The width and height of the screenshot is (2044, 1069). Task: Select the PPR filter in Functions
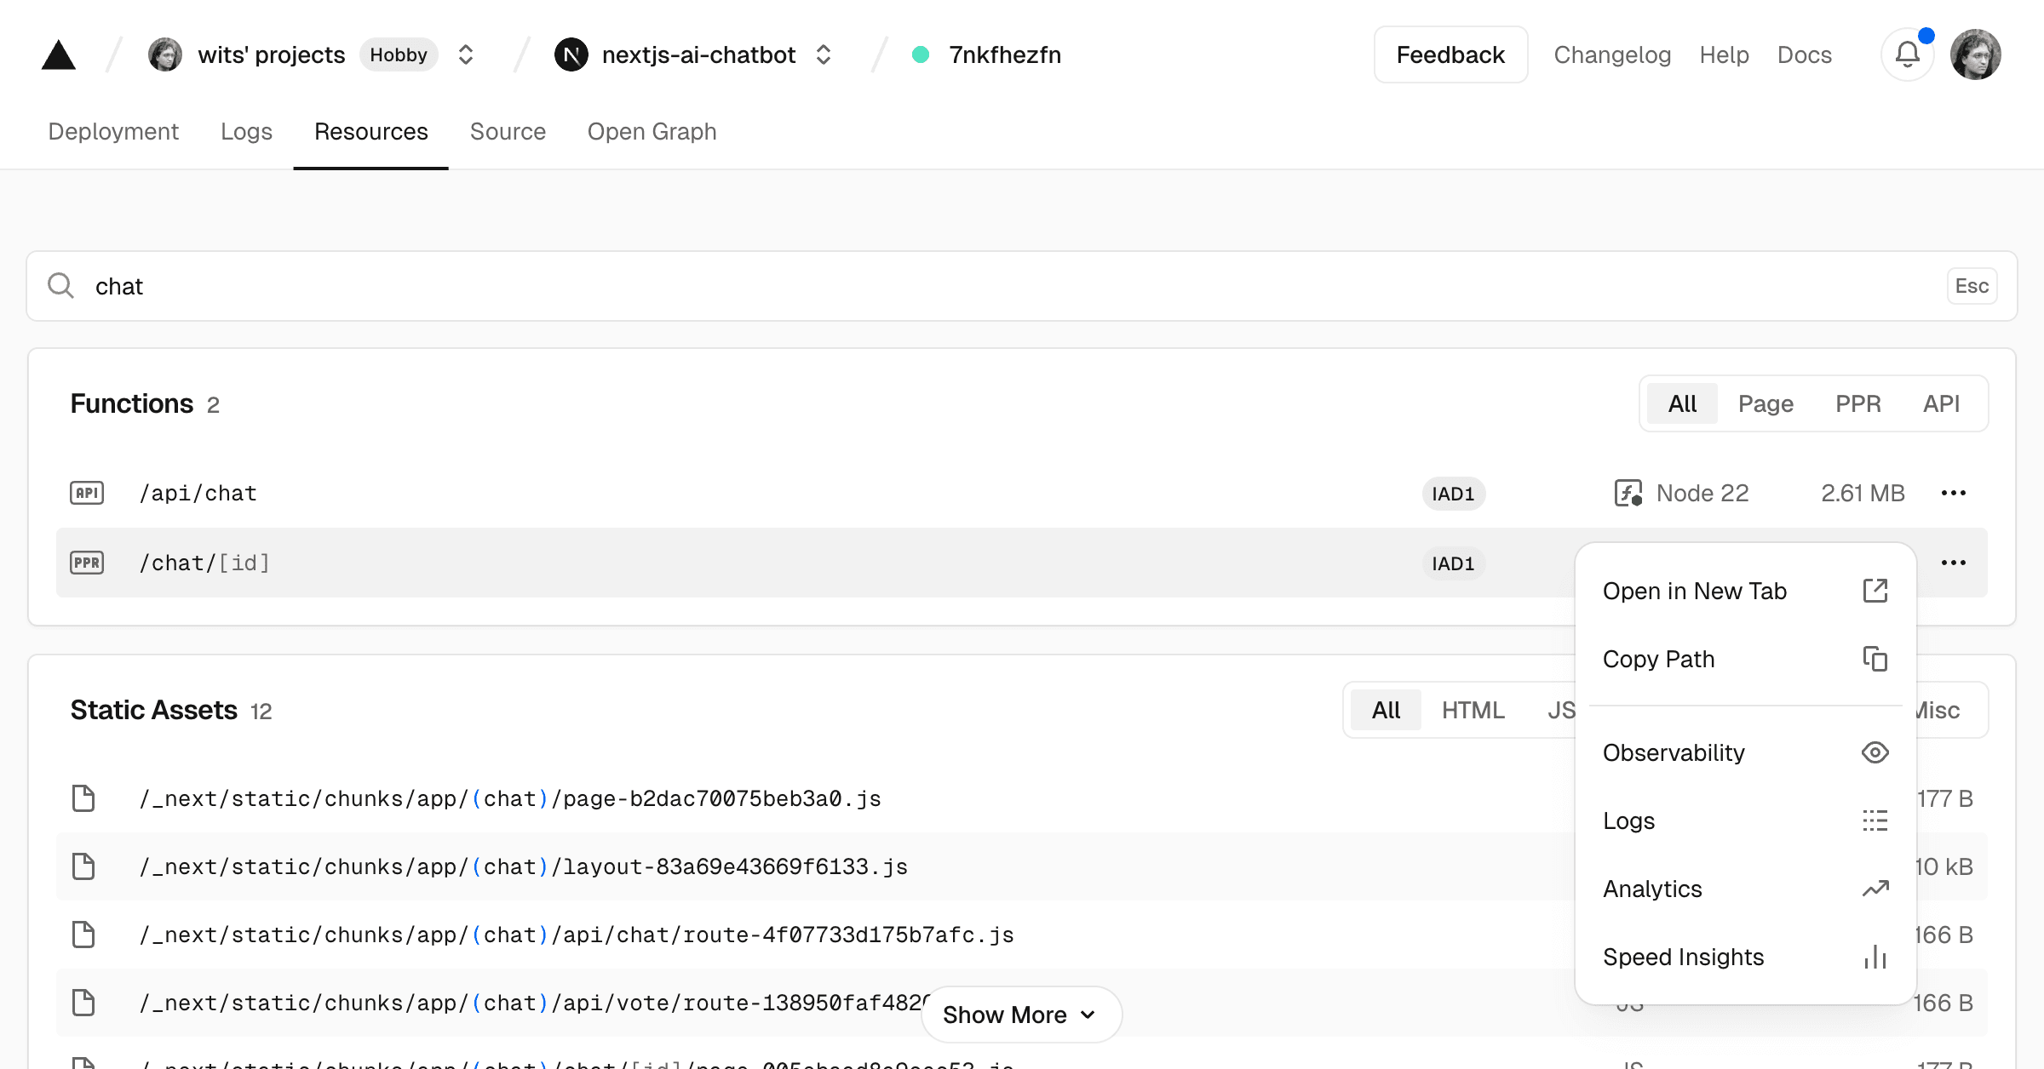click(x=1858, y=403)
